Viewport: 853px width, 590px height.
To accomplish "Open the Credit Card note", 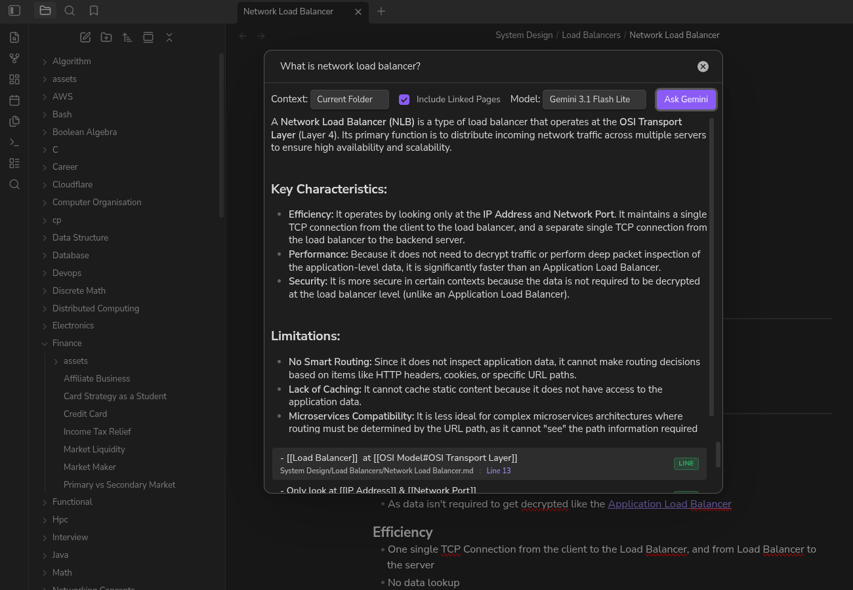I will coord(85,414).
